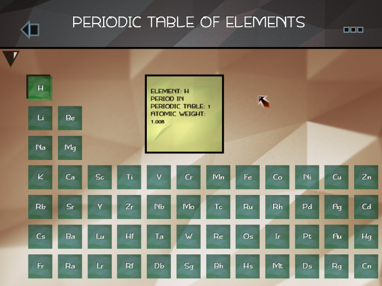Open the Lu element tile

(100, 236)
